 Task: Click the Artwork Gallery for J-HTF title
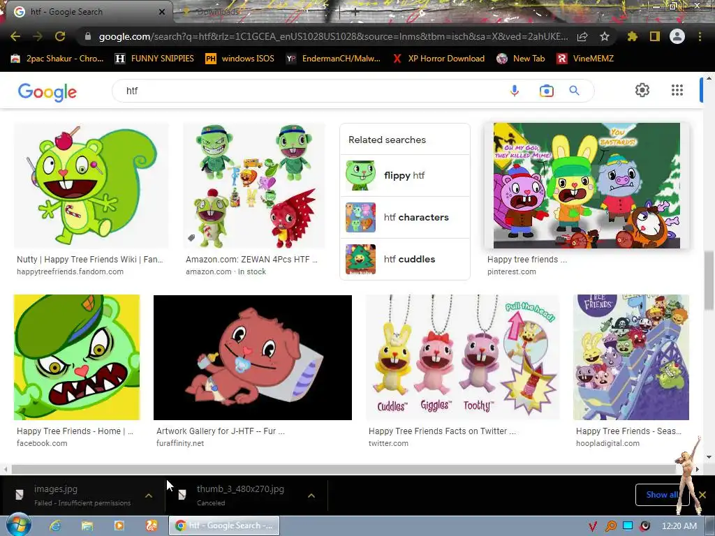coord(220,431)
